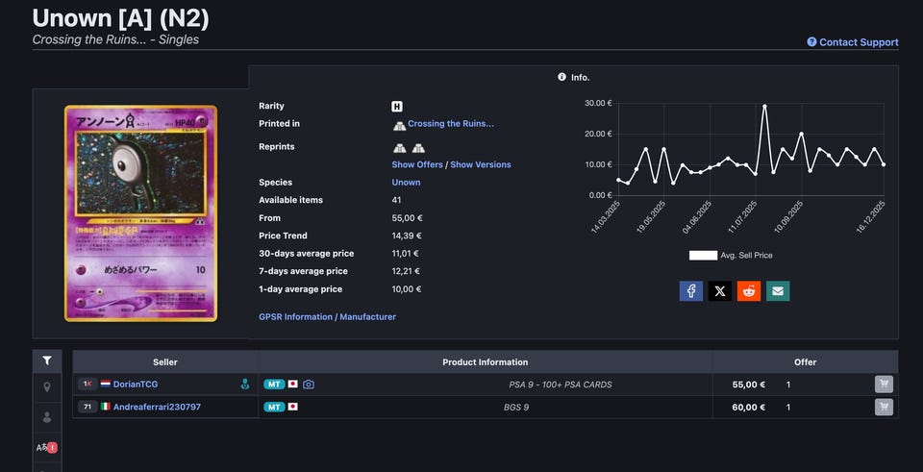Click DorianTCG's 1K sales badge
Viewport: 923px width, 472px height.
(x=87, y=385)
